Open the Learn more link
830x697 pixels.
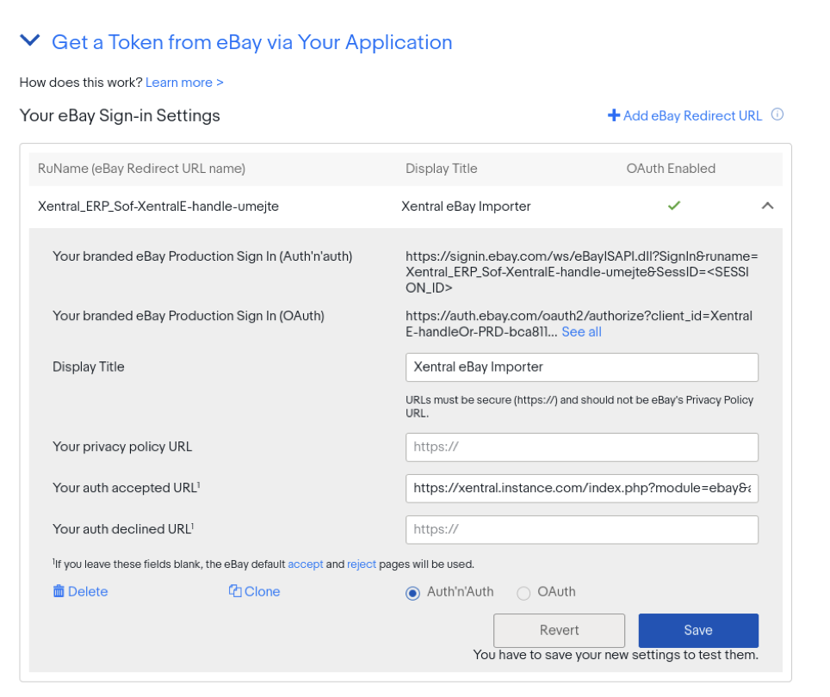point(184,83)
